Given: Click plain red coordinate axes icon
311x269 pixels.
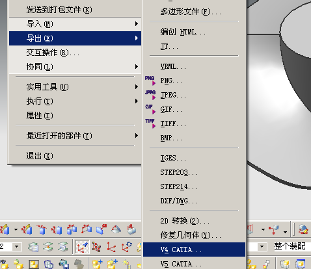Looking at the screenshot, I should (x=111, y=247).
